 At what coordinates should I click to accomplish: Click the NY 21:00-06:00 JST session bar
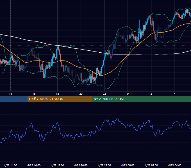(141, 99)
